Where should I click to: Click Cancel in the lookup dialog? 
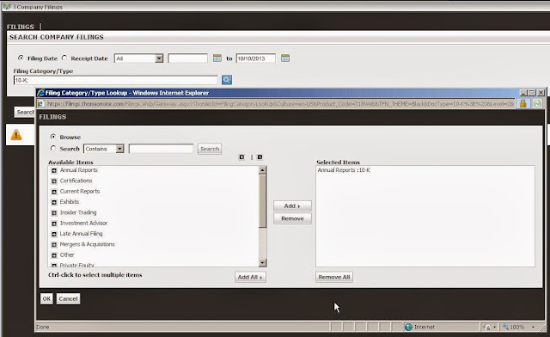pyautogui.click(x=68, y=298)
